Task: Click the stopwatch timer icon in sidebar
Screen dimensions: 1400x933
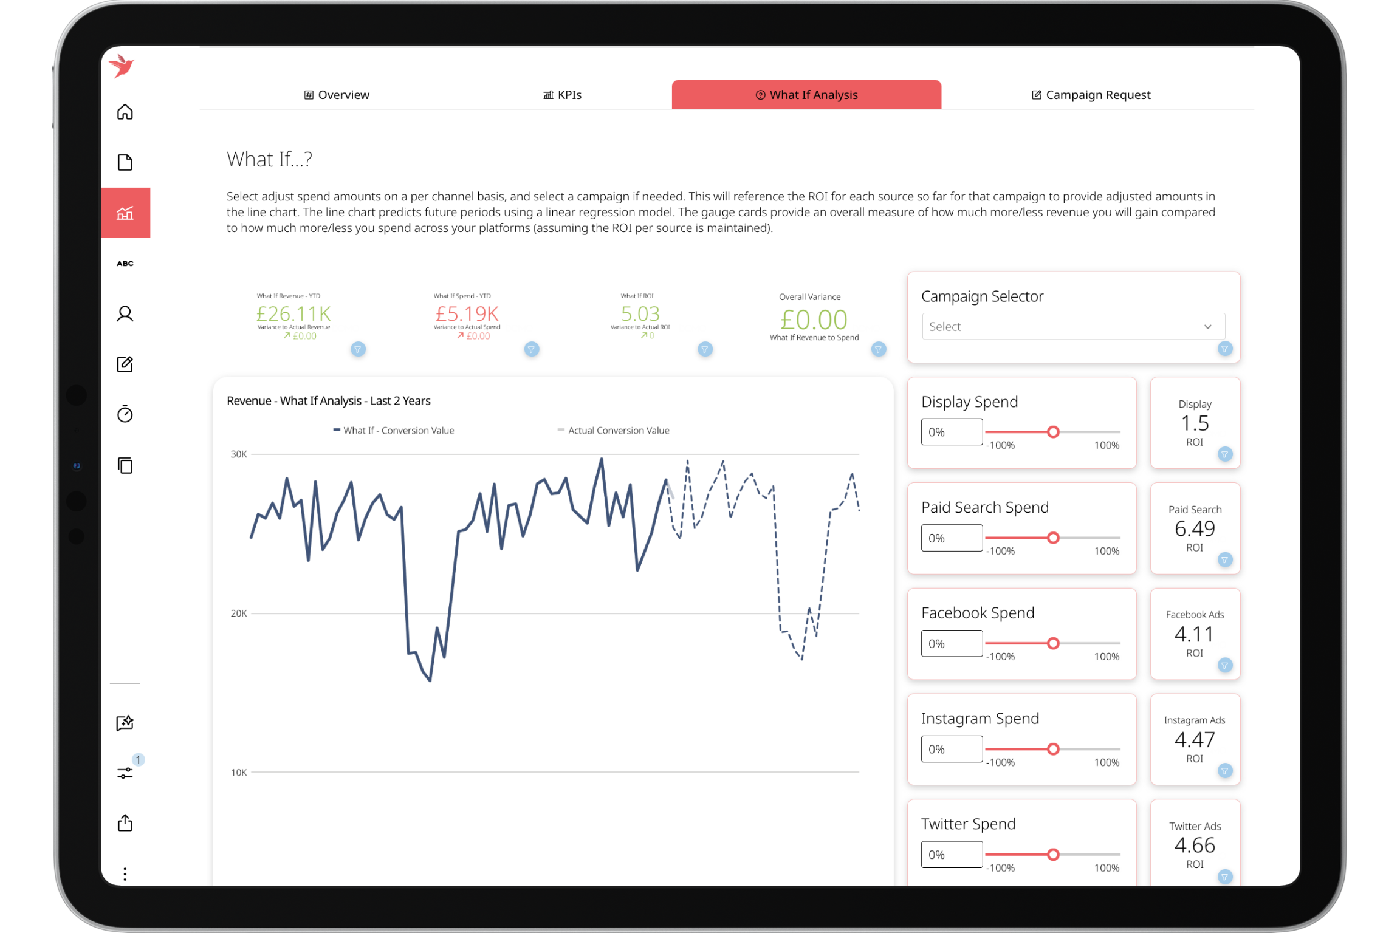Action: point(125,414)
